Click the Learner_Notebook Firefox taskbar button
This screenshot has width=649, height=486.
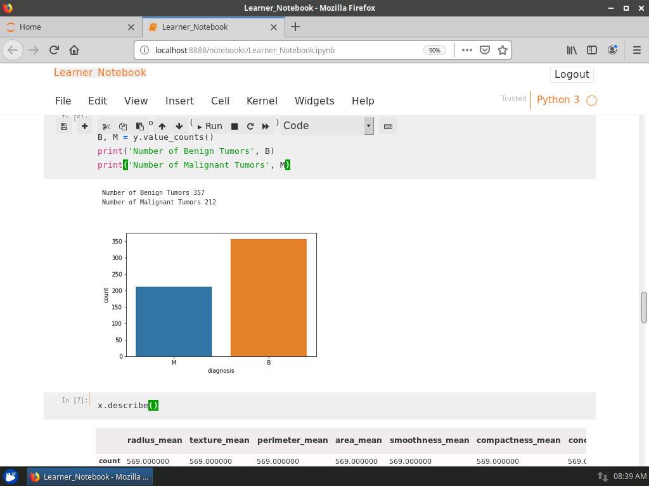(90, 477)
